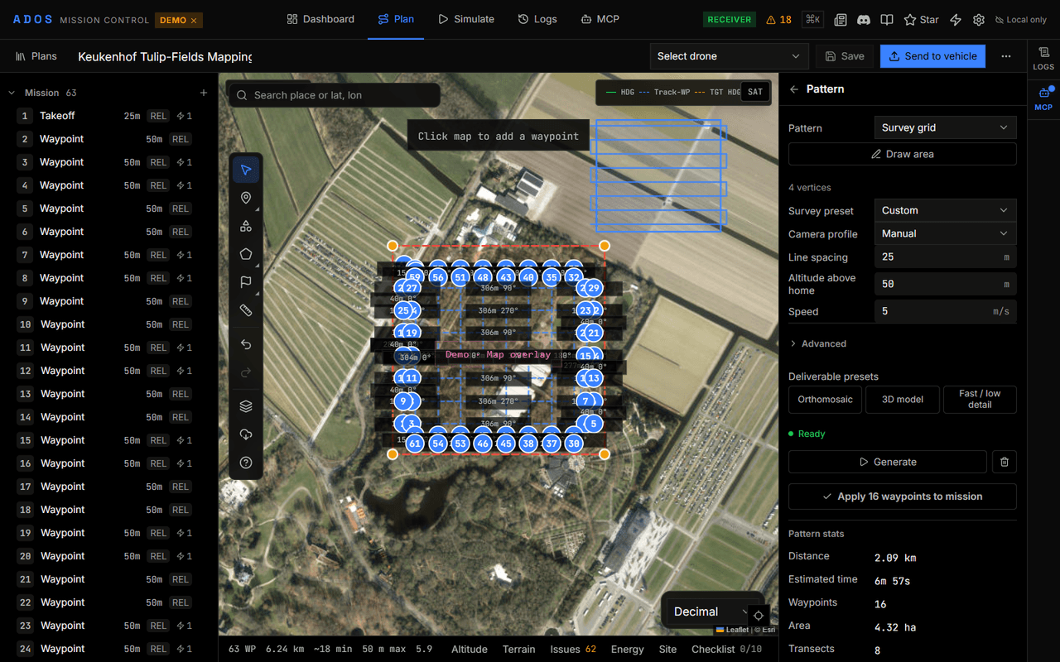Image resolution: width=1060 pixels, height=662 pixels.
Task: Open the Discord icon in header
Action: [864, 20]
